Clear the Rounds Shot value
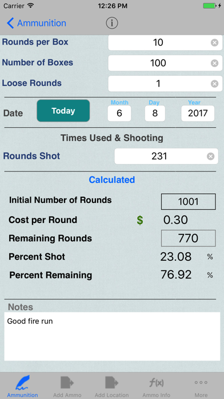Image resolution: width=224 pixels, height=399 pixels. point(210,157)
